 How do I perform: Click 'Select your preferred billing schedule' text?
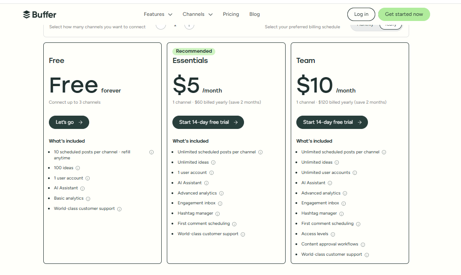[x=302, y=27]
